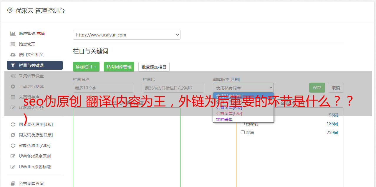
Task: Open UWriter深度原创 in the sidebar
Action: (x=35, y=156)
